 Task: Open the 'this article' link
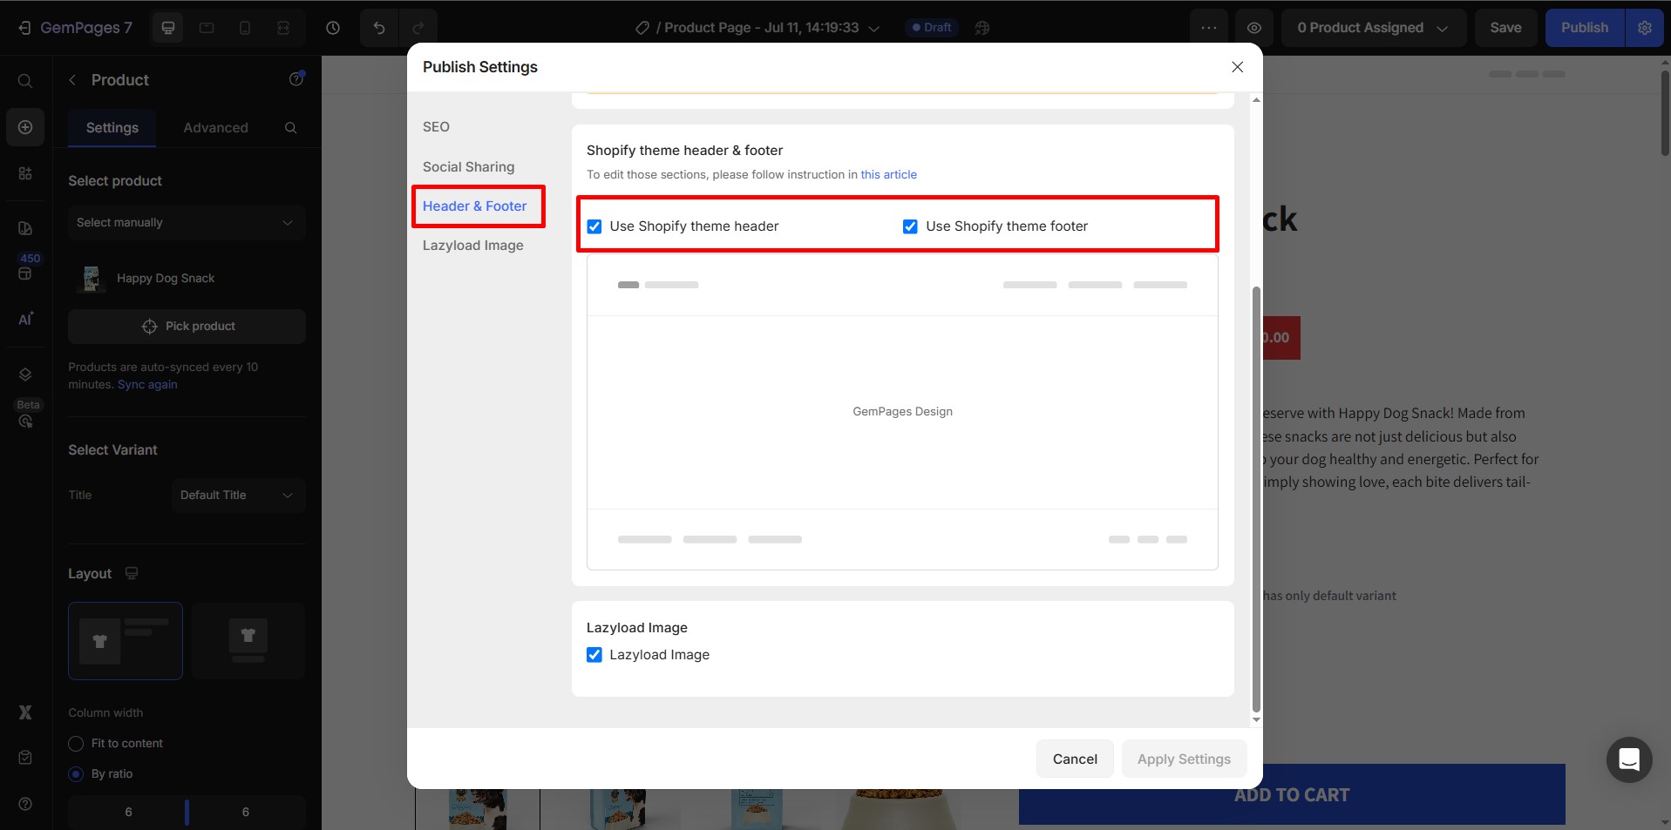coord(888,175)
